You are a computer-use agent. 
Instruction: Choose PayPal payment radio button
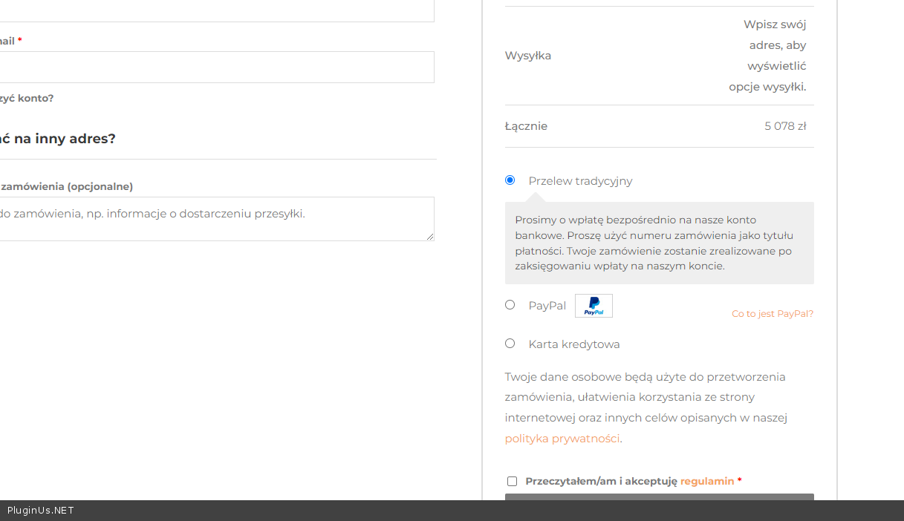[510, 305]
